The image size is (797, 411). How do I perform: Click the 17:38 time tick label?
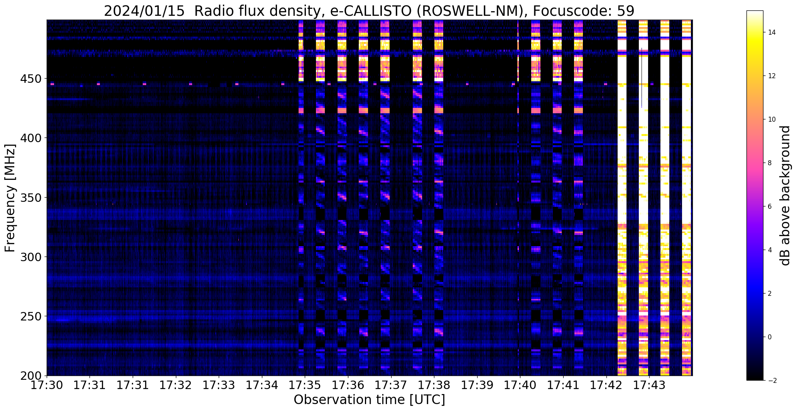tap(434, 385)
